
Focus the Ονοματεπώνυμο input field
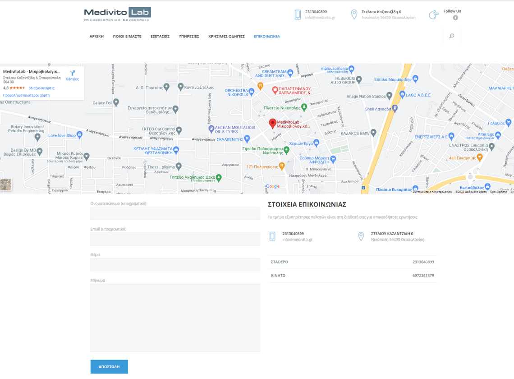[x=175, y=213]
